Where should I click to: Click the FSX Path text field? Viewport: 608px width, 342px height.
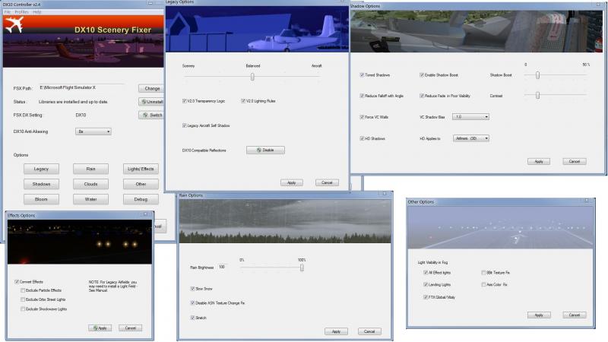tap(81, 87)
